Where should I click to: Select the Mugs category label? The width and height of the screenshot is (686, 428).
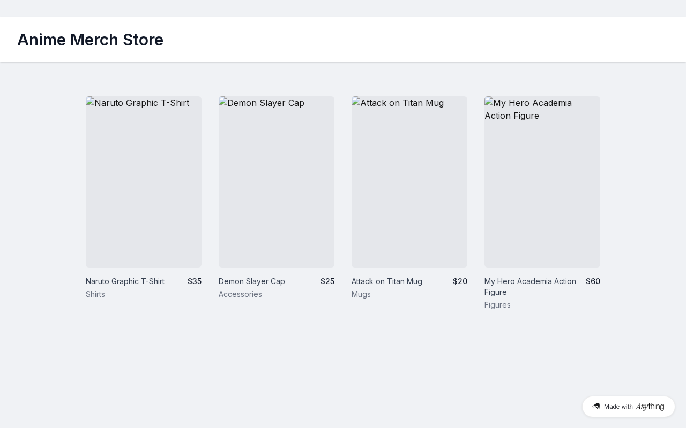coord(361,294)
